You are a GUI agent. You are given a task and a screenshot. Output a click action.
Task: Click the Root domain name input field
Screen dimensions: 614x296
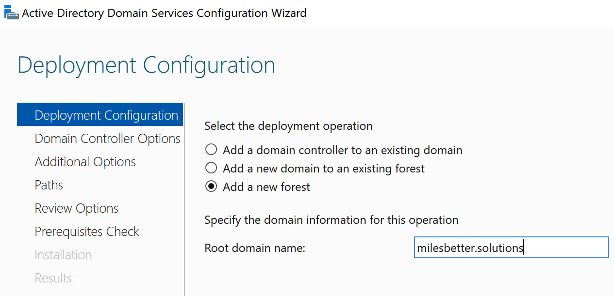[511, 247]
